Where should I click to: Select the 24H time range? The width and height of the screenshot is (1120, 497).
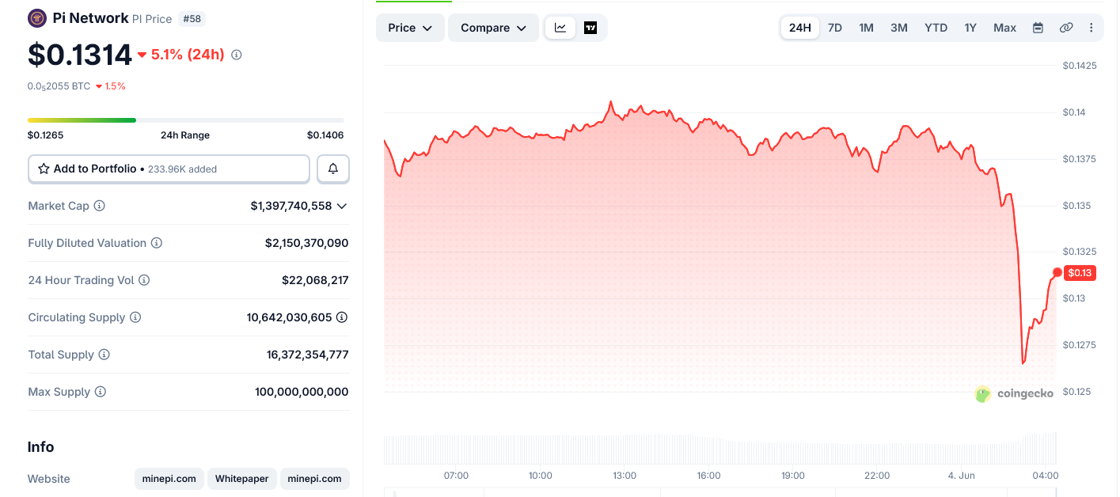point(800,28)
